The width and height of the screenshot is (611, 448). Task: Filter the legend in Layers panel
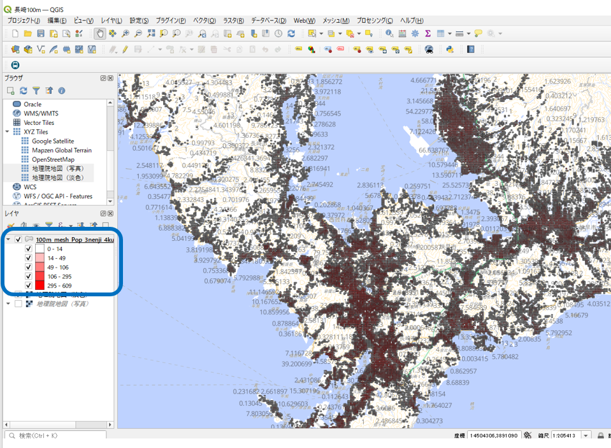point(48,225)
